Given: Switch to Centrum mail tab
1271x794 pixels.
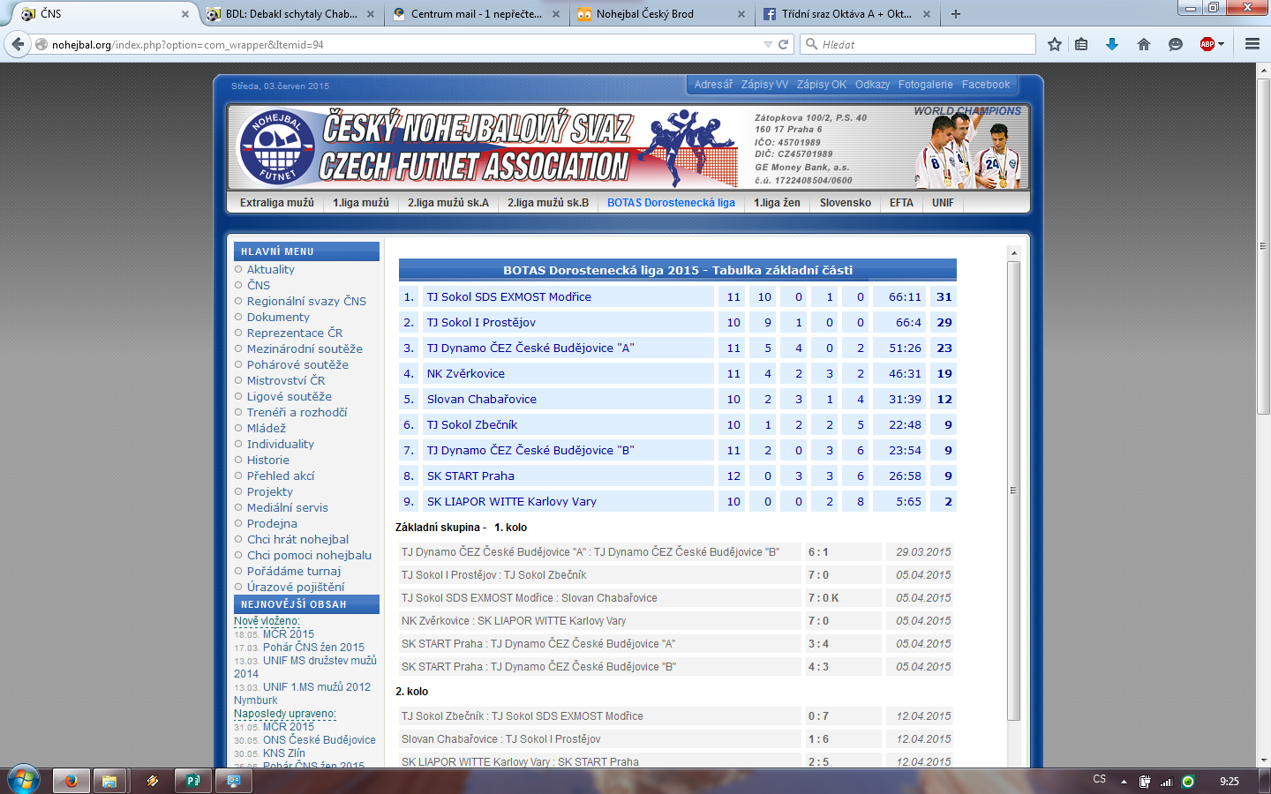Looking at the screenshot, I should (x=476, y=14).
